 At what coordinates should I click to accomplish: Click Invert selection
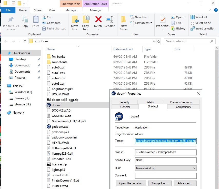pos(203,28)
